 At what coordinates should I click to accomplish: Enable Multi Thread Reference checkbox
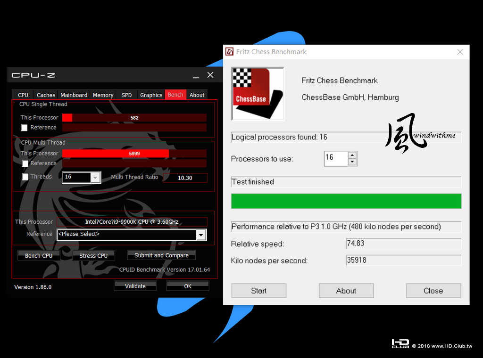pyautogui.click(x=25, y=163)
